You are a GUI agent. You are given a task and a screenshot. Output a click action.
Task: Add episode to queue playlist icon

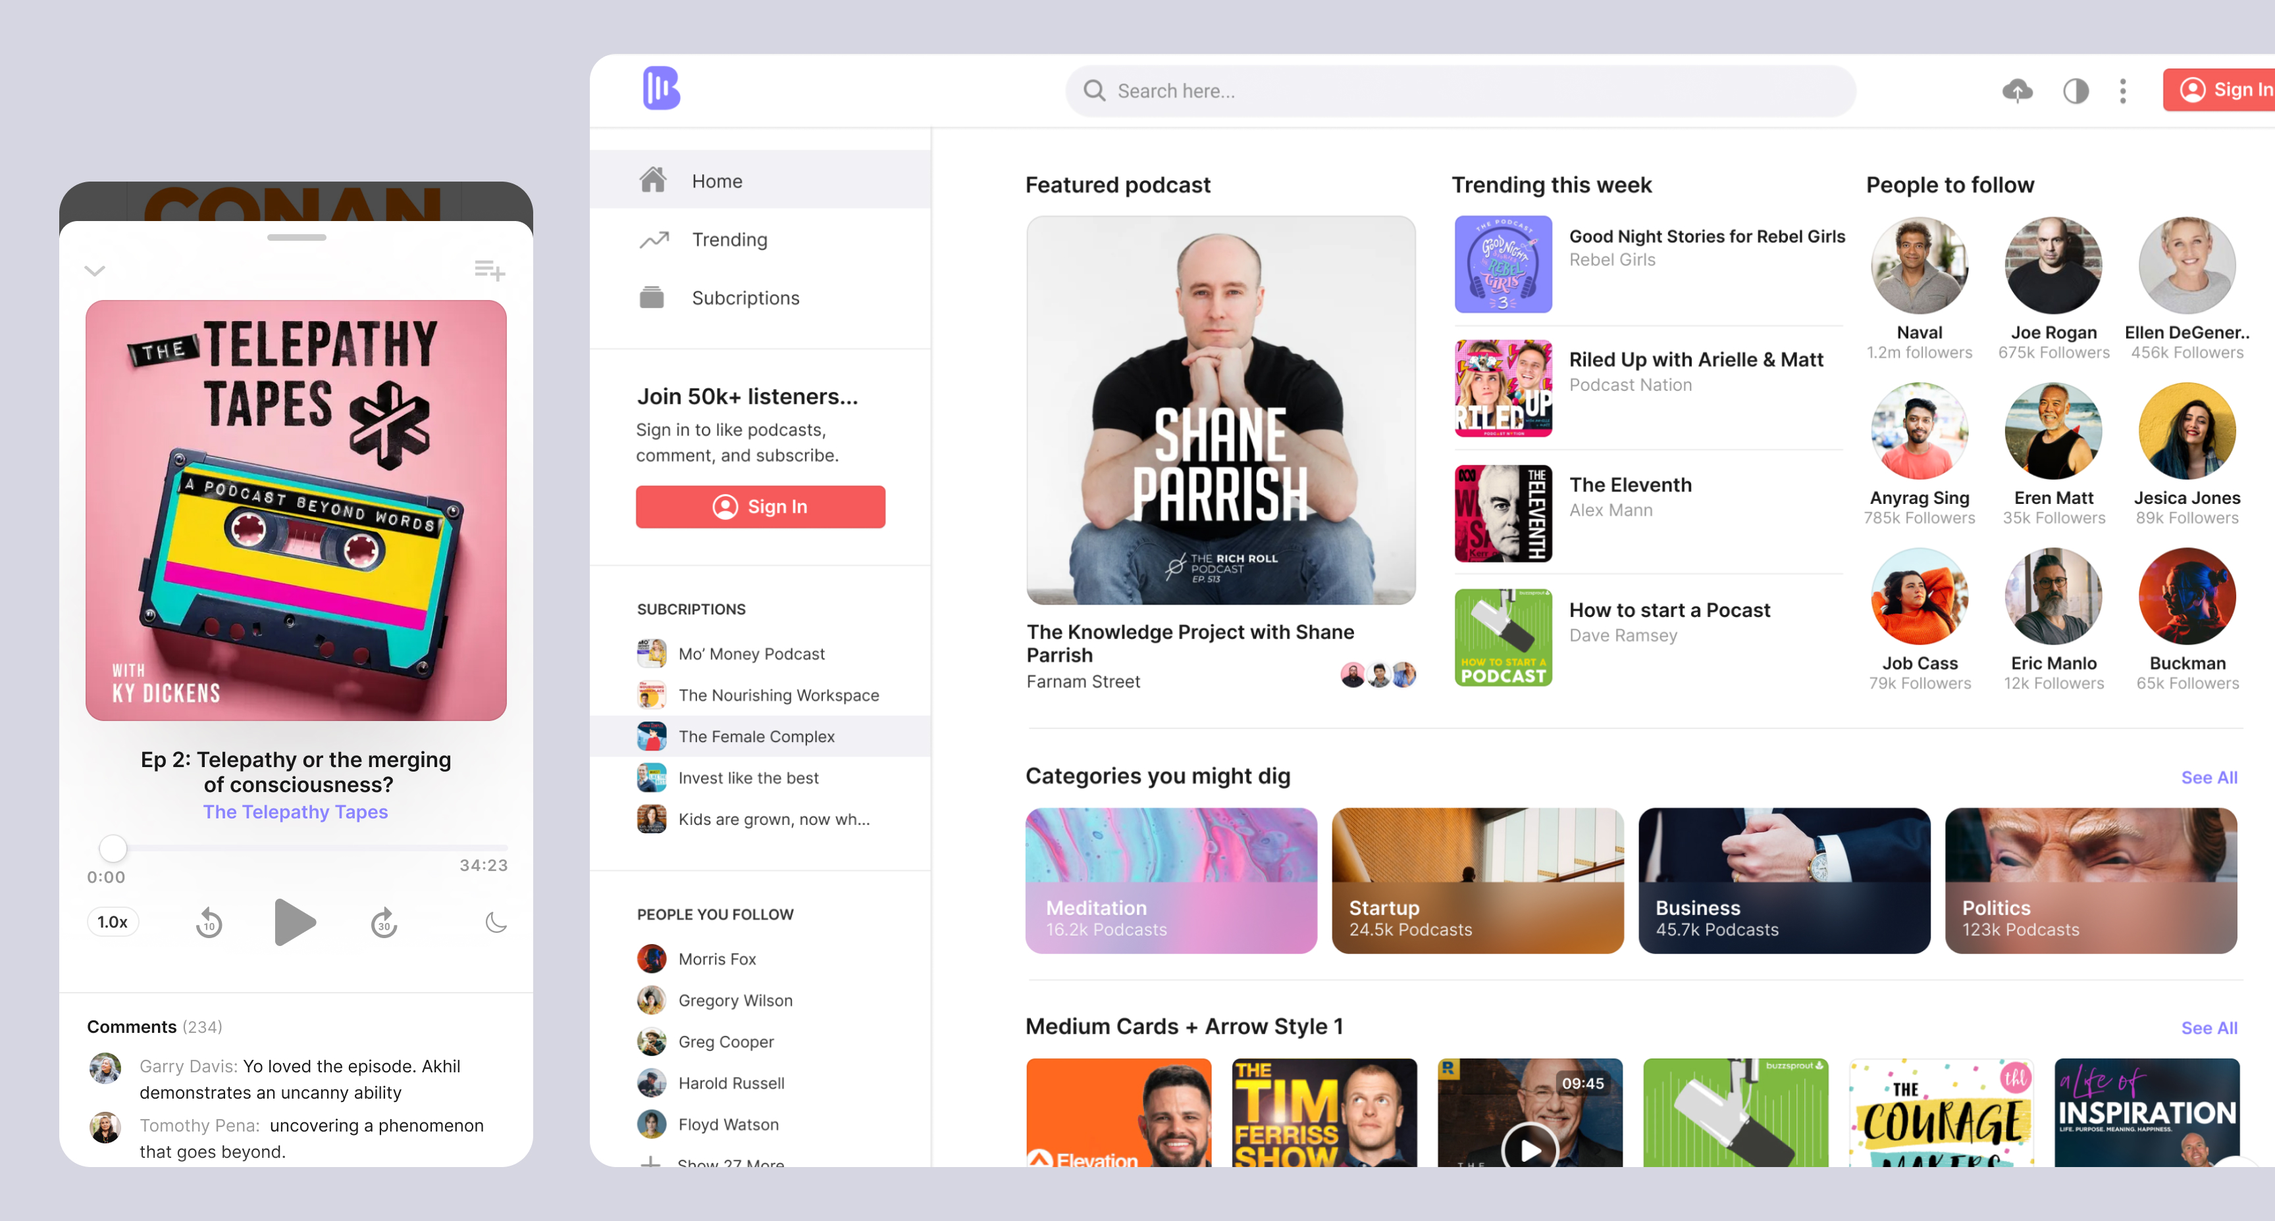tap(489, 270)
